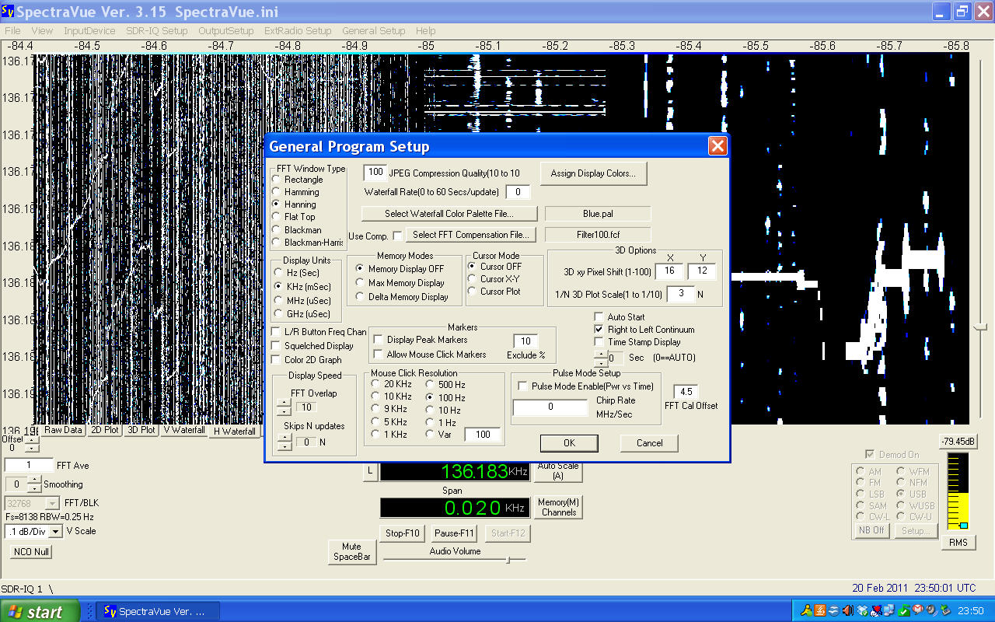Click the Waterfall Rate input field
This screenshot has width=995, height=622.
coord(518,192)
